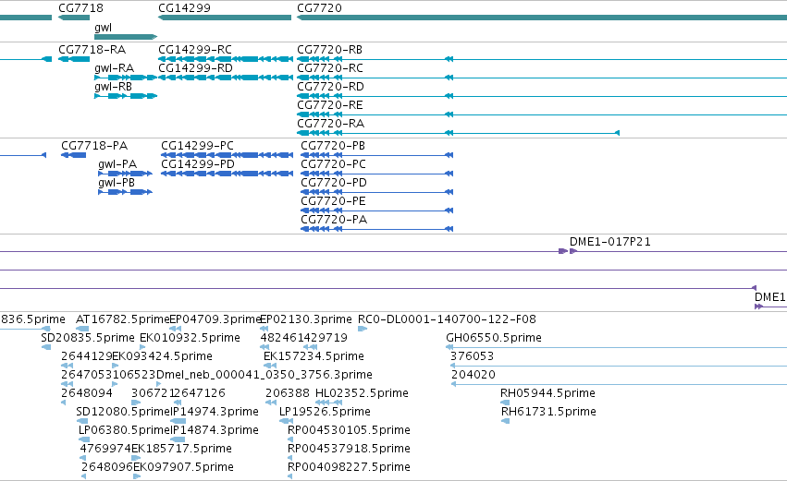Select protein CG7718-PA
This screenshot has height=481, width=787.
tap(94, 146)
